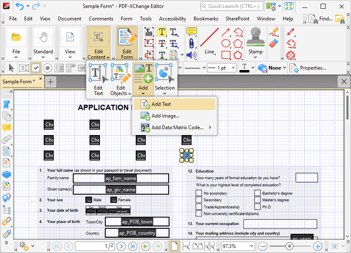
Task: Click the Edit Text button
Action: pyautogui.click(x=98, y=80)
